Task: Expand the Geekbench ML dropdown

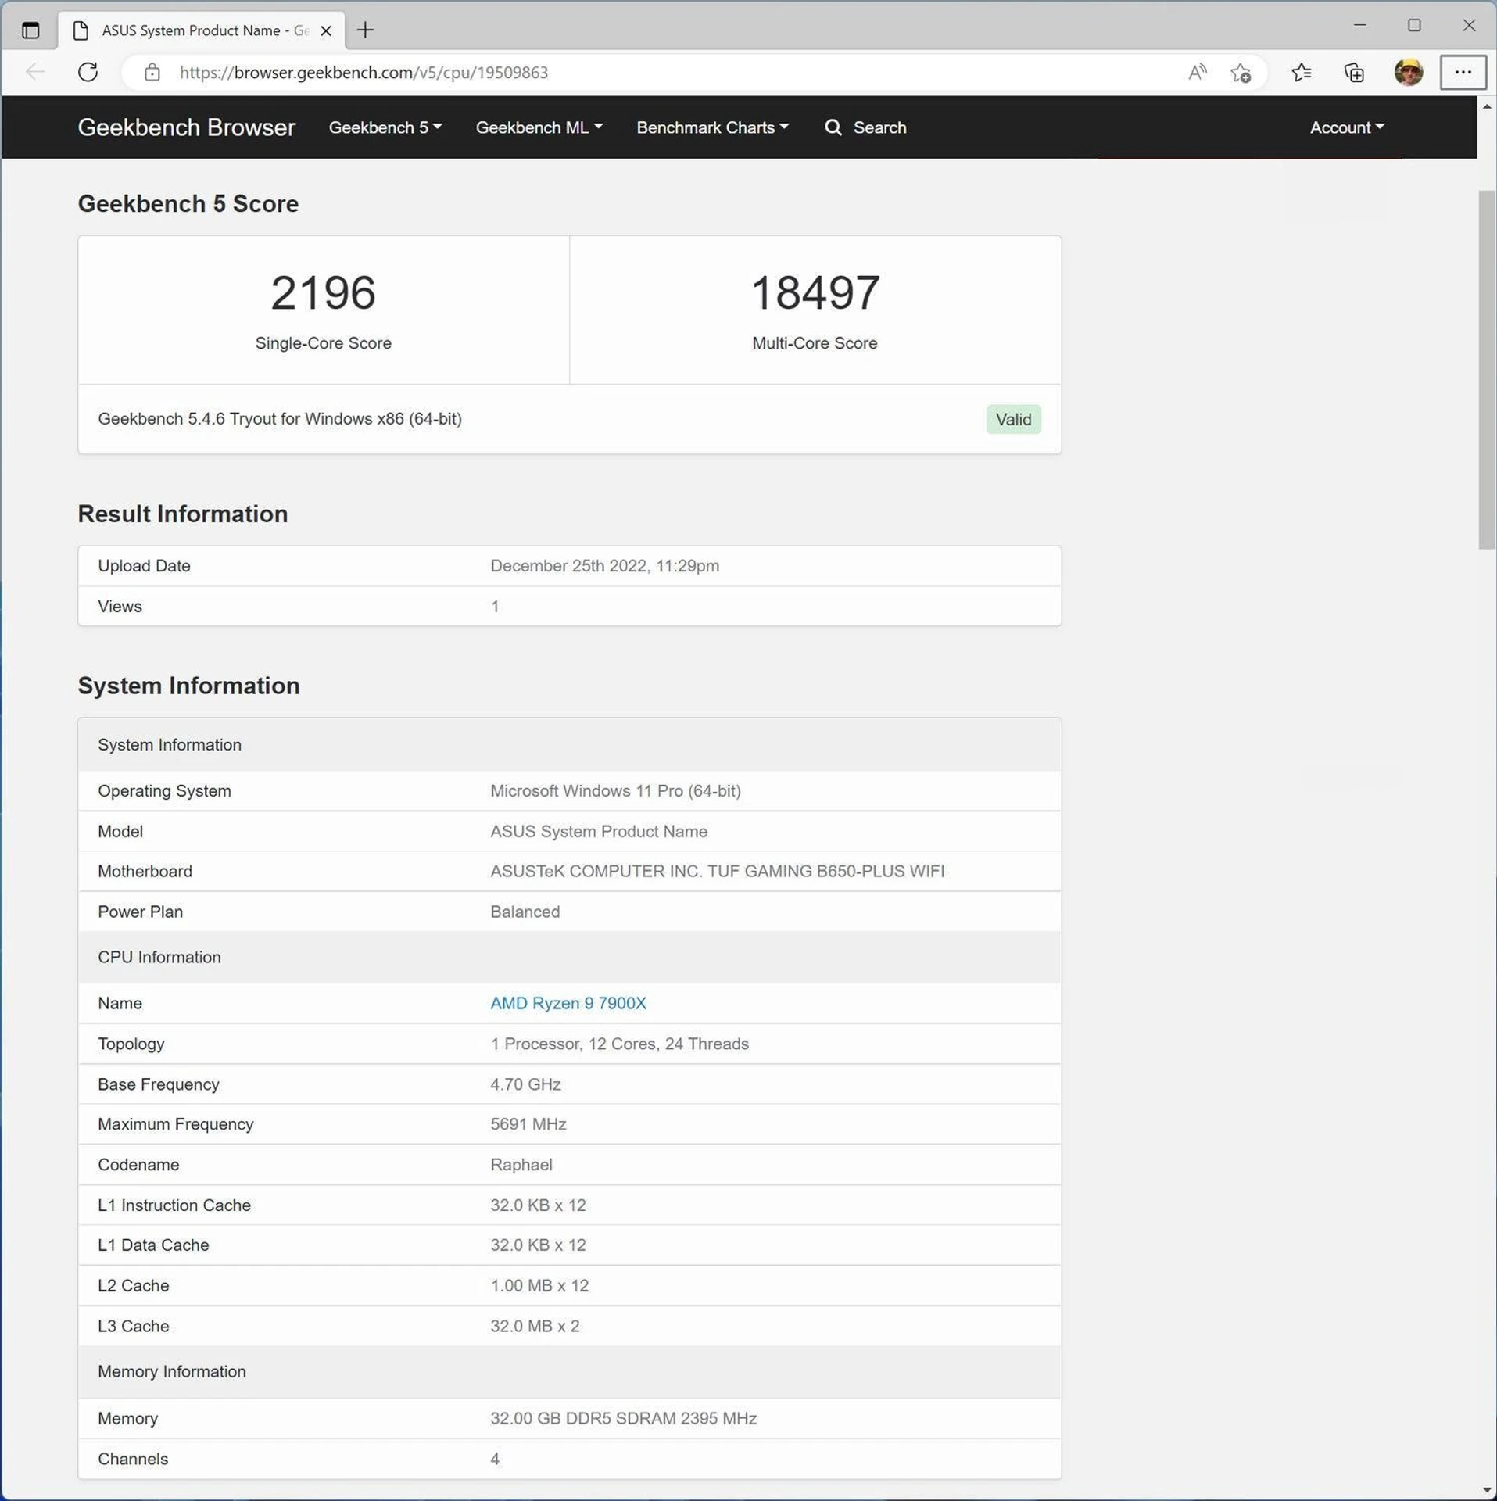Action: pyautogui.click(x=539, y=127)
